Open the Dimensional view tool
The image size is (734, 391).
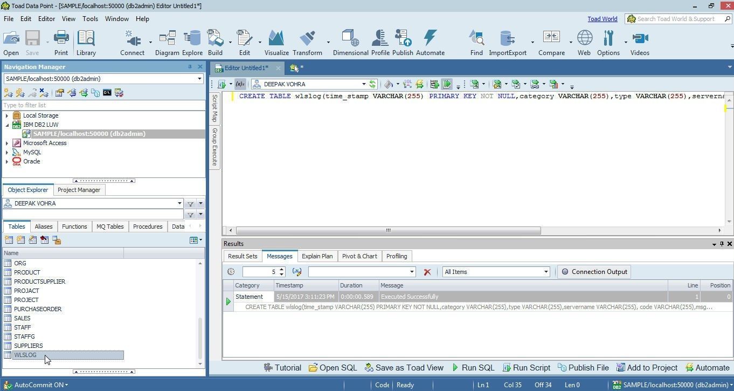click(x=350, y=43)
